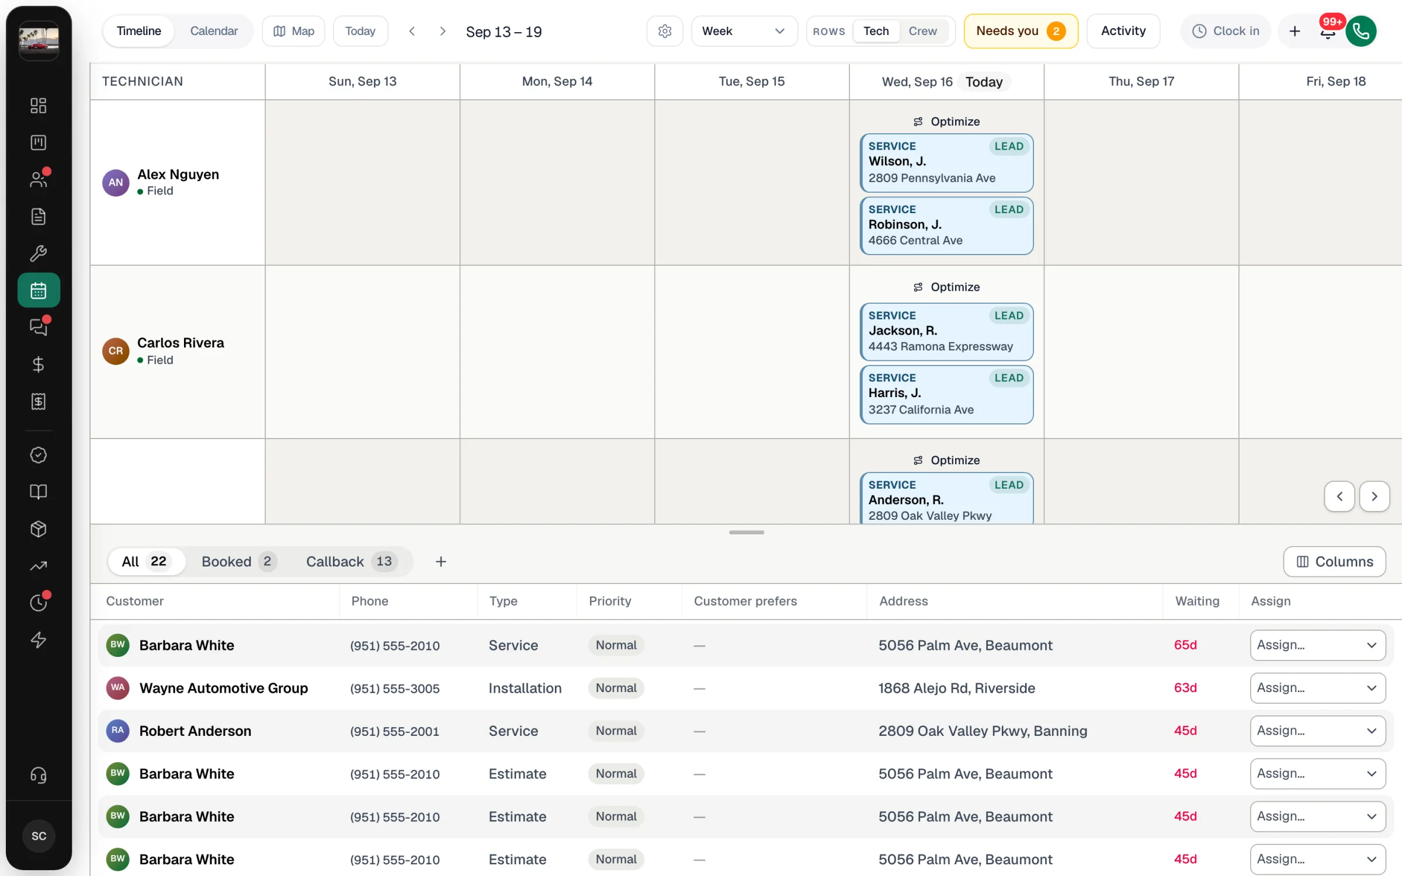This screenshot has width=1402, height=876.
Task: Switch to Timeline view
Action: (x=139, y=31)
